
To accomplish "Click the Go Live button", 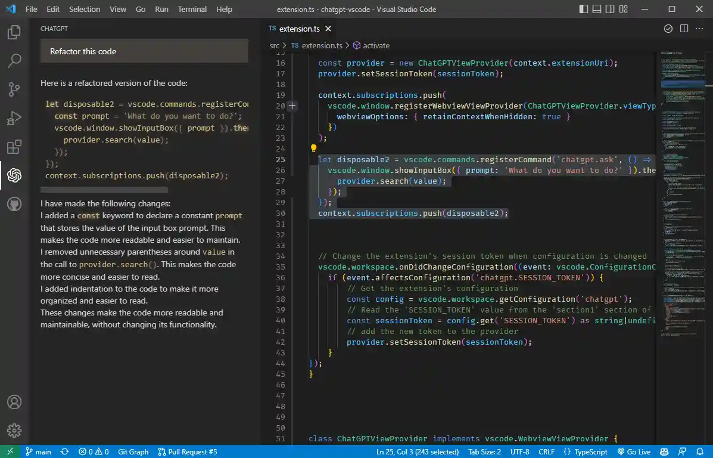I will pos(634,451).
